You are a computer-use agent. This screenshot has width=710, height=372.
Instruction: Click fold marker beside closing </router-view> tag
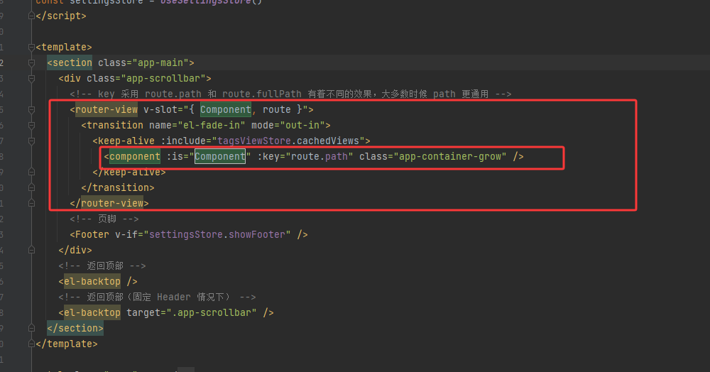[x=31, y=203]
